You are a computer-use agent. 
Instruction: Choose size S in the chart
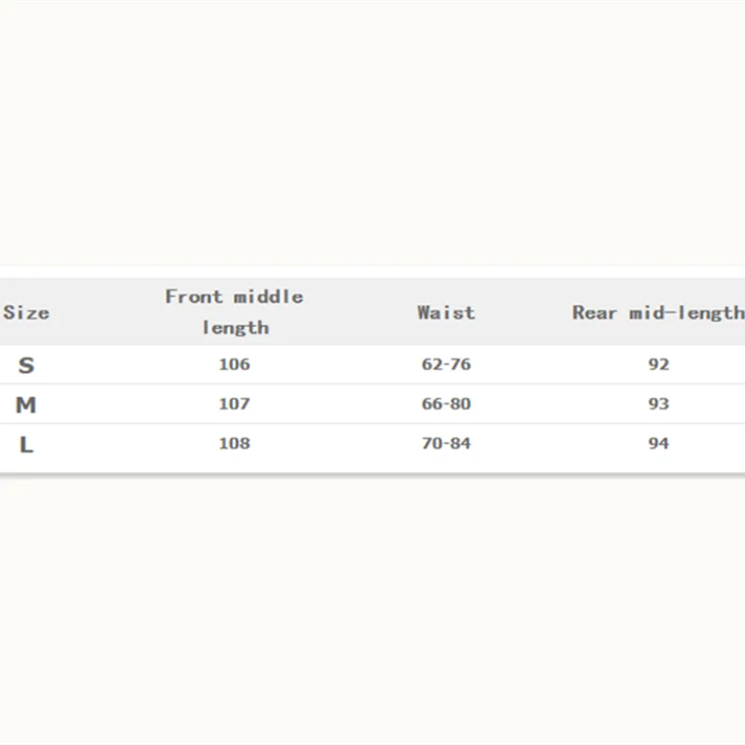click(x=26, y=365)
